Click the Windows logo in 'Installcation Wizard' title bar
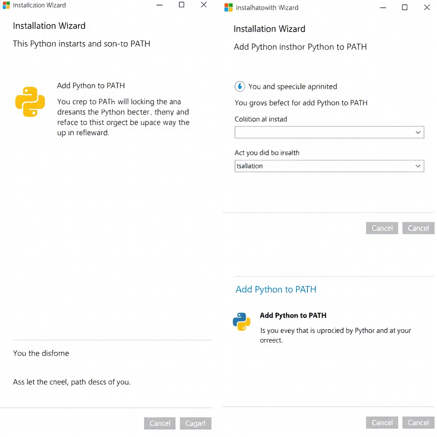 [6, 6]
